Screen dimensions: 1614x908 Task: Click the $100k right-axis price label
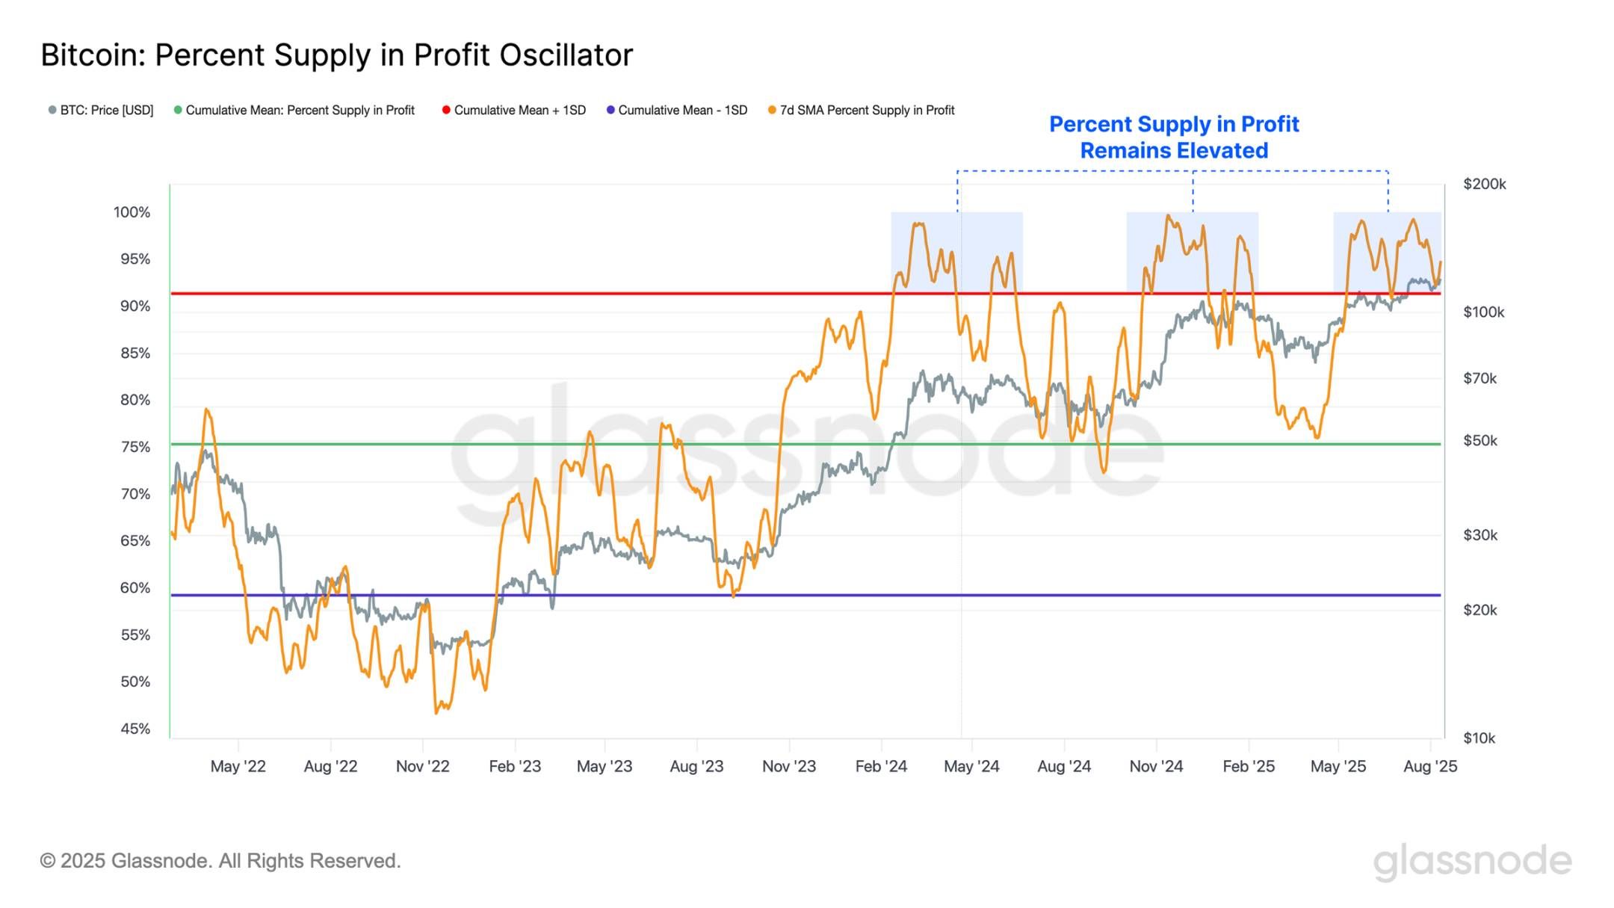pos(1483,312)
